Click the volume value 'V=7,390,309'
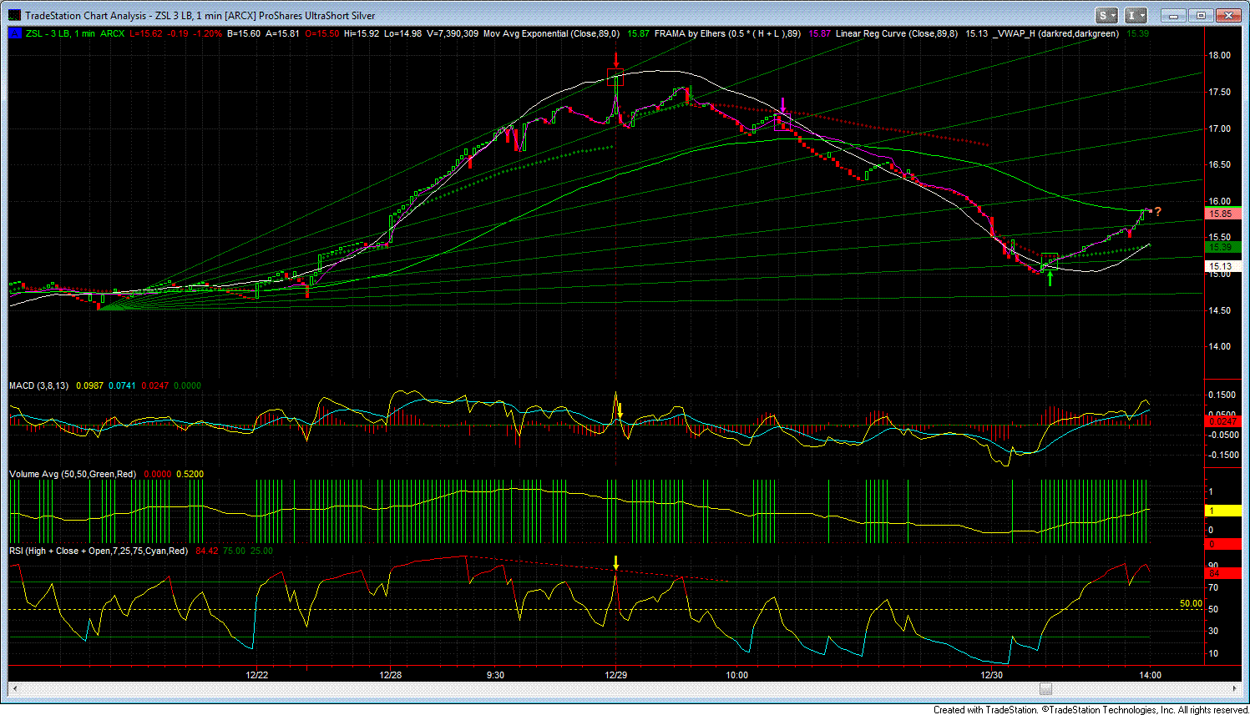Screen dimensions: 1250x715 (453, 34)
